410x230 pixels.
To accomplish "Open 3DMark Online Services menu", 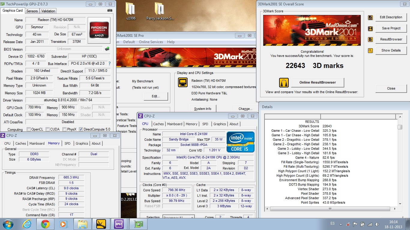I will tap(151, 42).
